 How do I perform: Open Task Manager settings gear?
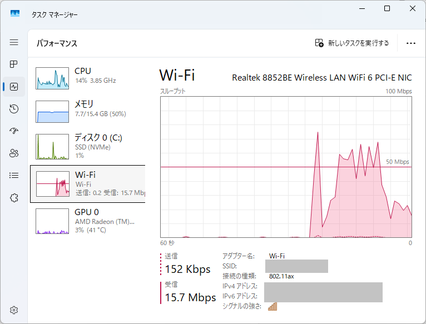(14, 310)
